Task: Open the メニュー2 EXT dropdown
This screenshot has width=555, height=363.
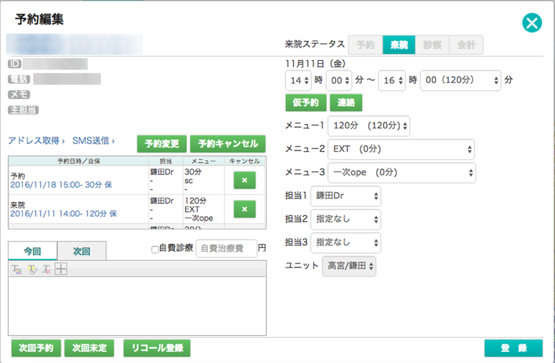Action: [401, 149]
